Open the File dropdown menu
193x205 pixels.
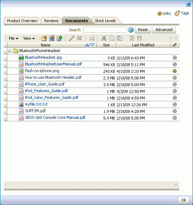13,38
